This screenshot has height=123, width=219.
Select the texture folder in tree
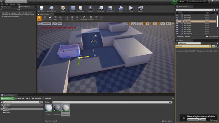8,112
